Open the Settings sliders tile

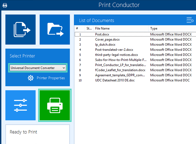(21, 105)
